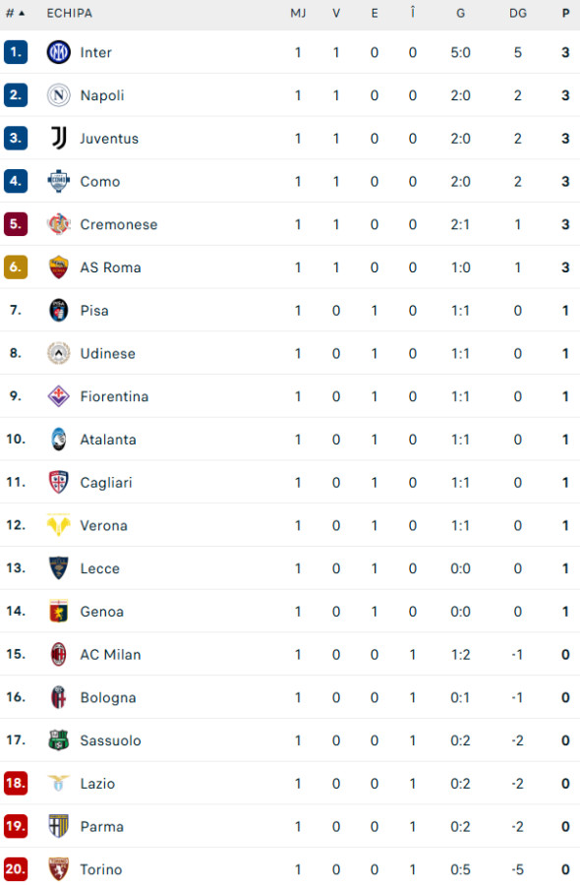
Task: Open AS Roma via its club badge
Action: point(58,266)
